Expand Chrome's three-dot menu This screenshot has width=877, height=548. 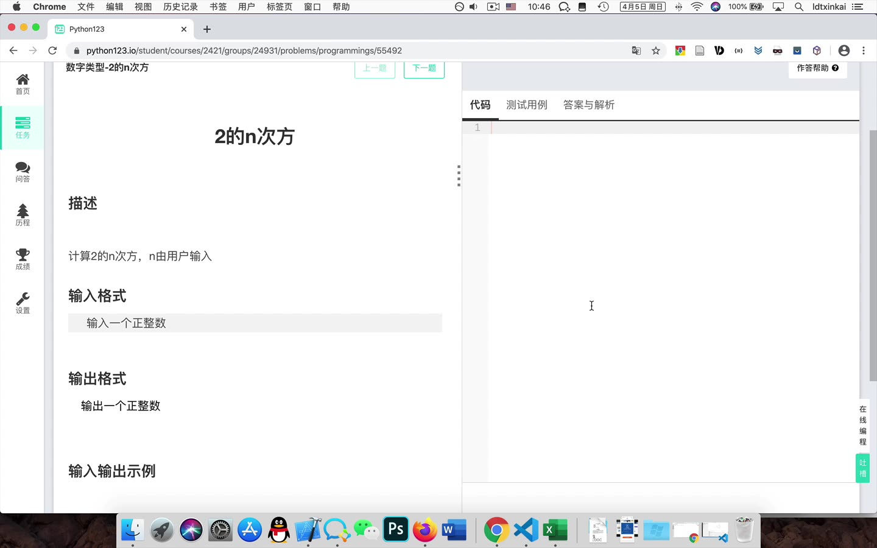pos(863,51)
